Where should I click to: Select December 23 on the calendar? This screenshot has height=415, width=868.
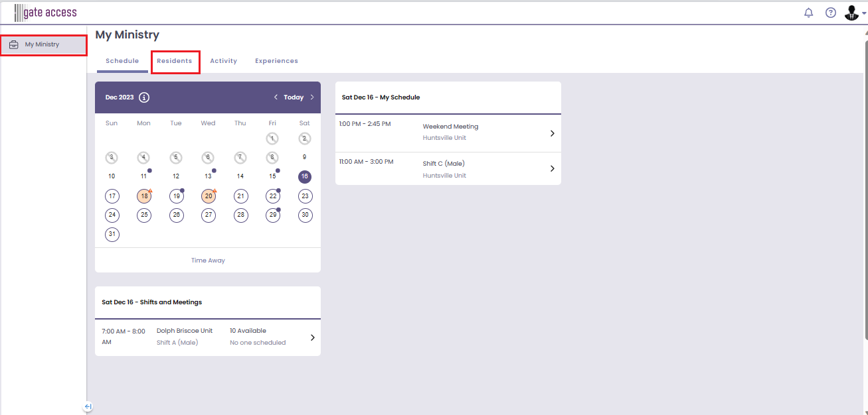[305, 196]
